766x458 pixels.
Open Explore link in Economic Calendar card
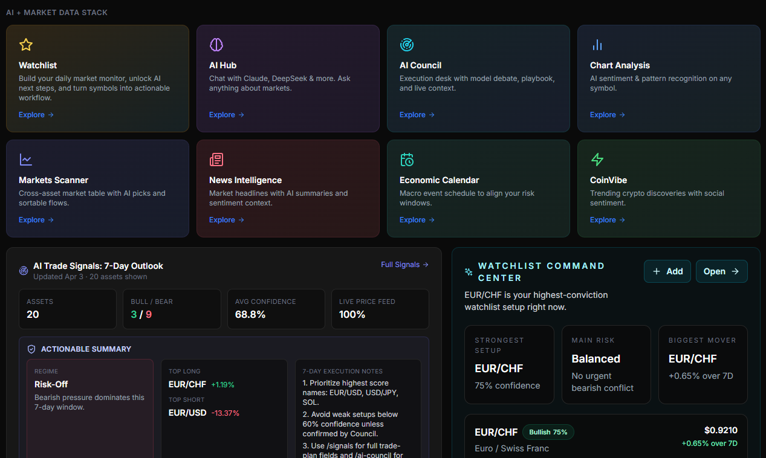(417, 220)
